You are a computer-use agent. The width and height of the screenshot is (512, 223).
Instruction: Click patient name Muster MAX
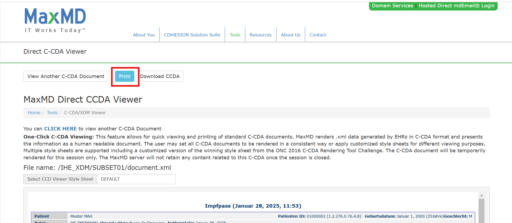81,216
